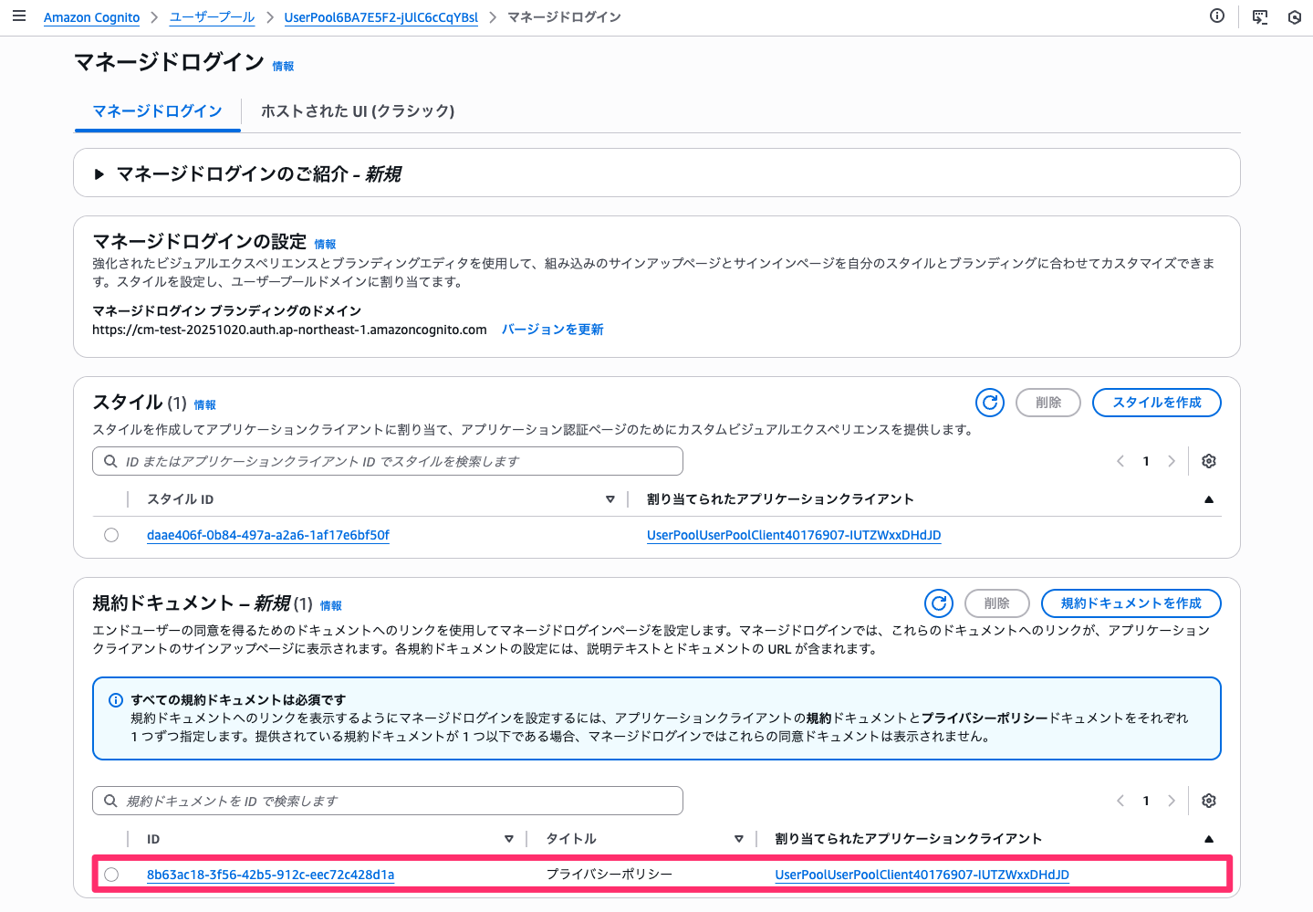
Task: Open the hamburger navigation menu
Action: click(x=19, y=16)
